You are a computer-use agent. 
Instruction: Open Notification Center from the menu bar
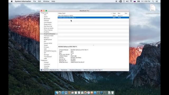157,1
